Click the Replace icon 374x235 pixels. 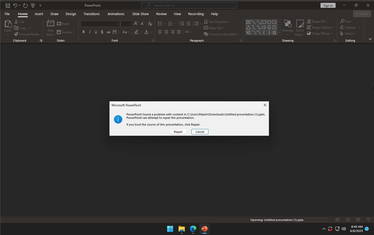pyautogui.click(x=342, y=28)
